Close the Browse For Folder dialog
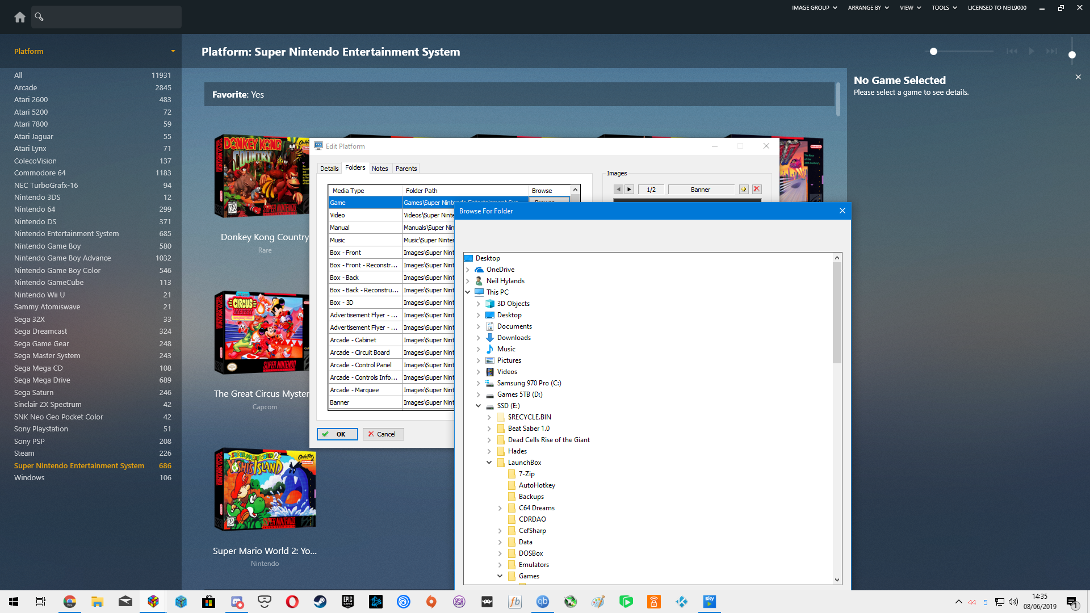 click(x=842, y=211)
